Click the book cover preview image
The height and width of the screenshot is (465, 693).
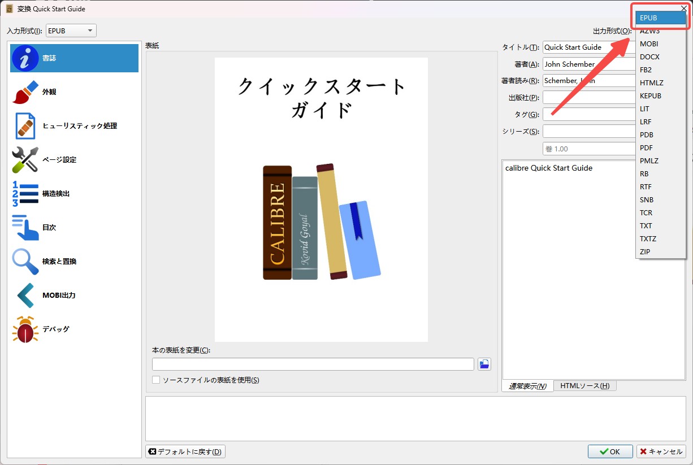pyautogui.click(x=321, y=199)
